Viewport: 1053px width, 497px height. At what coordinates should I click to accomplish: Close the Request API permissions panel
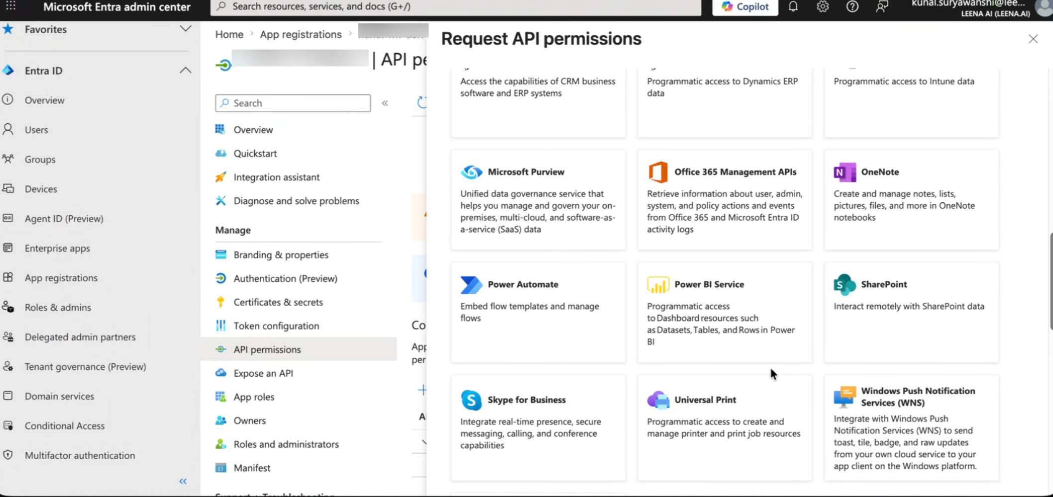[1033, 39]
